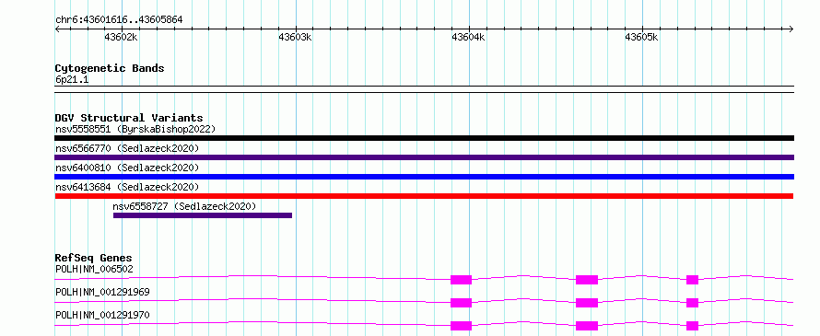
Task: Click first exon of POLH|NM_001291970
Action: (x=462, y=326)
